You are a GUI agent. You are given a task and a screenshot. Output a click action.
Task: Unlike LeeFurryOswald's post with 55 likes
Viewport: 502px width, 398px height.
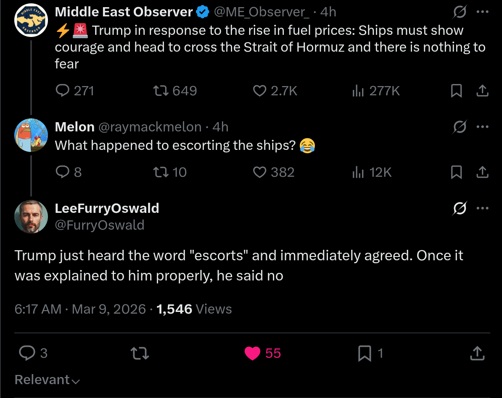(x=262, y=353)
